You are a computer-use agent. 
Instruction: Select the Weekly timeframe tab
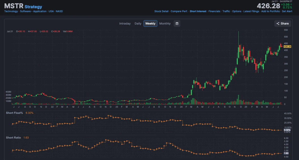tap(150, 23)
